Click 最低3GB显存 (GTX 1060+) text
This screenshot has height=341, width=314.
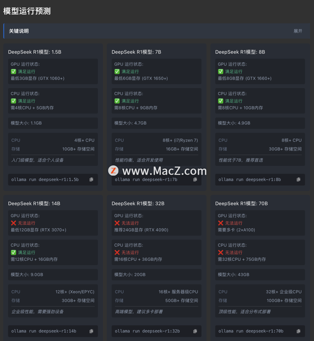click(38, 78)
